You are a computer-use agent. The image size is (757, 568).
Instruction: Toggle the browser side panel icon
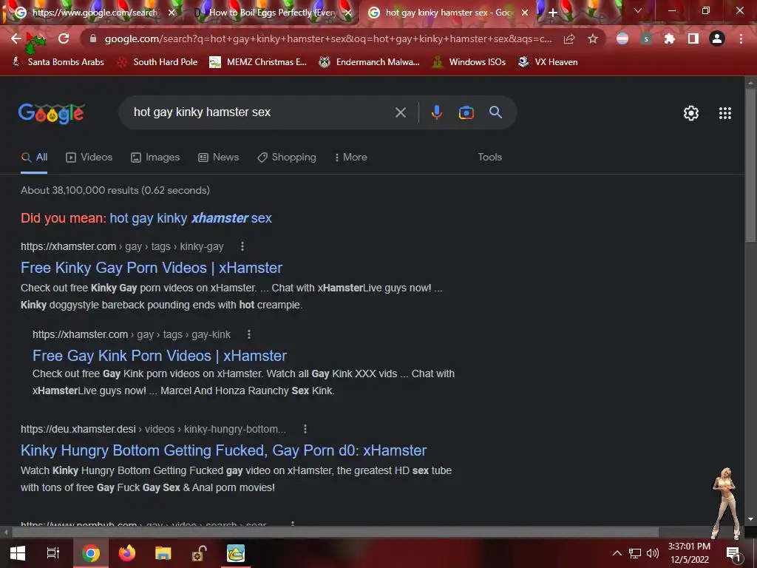tap(693, 38)
